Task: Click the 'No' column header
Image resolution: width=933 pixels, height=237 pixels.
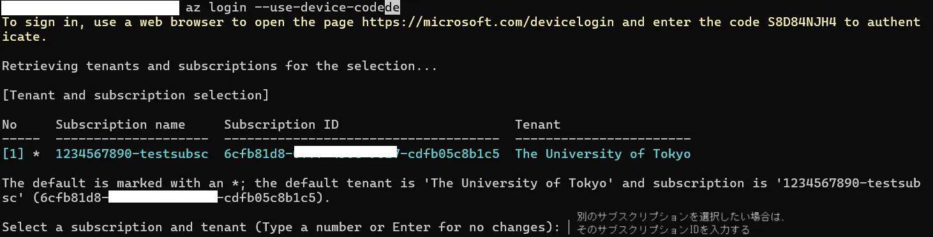Action: pyautogui.click(x=10, y=124)
